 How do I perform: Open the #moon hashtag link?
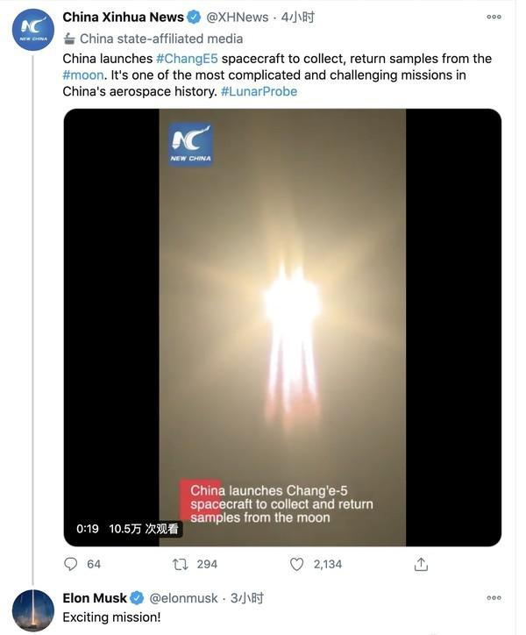(84, 75)
